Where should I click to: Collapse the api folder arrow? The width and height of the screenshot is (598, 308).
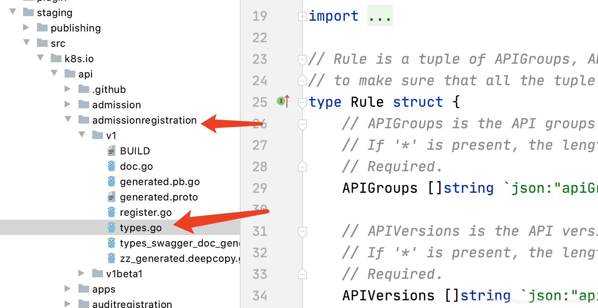54,73
